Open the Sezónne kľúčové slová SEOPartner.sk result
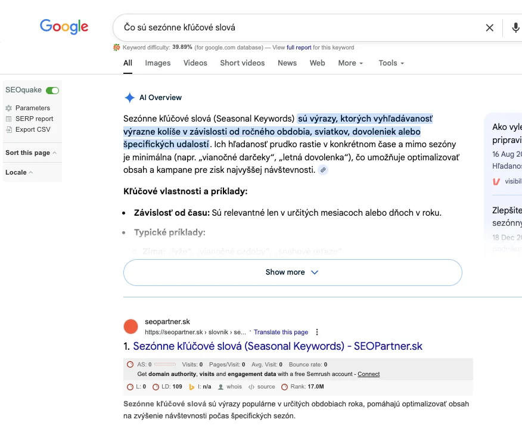 [277, 346]
